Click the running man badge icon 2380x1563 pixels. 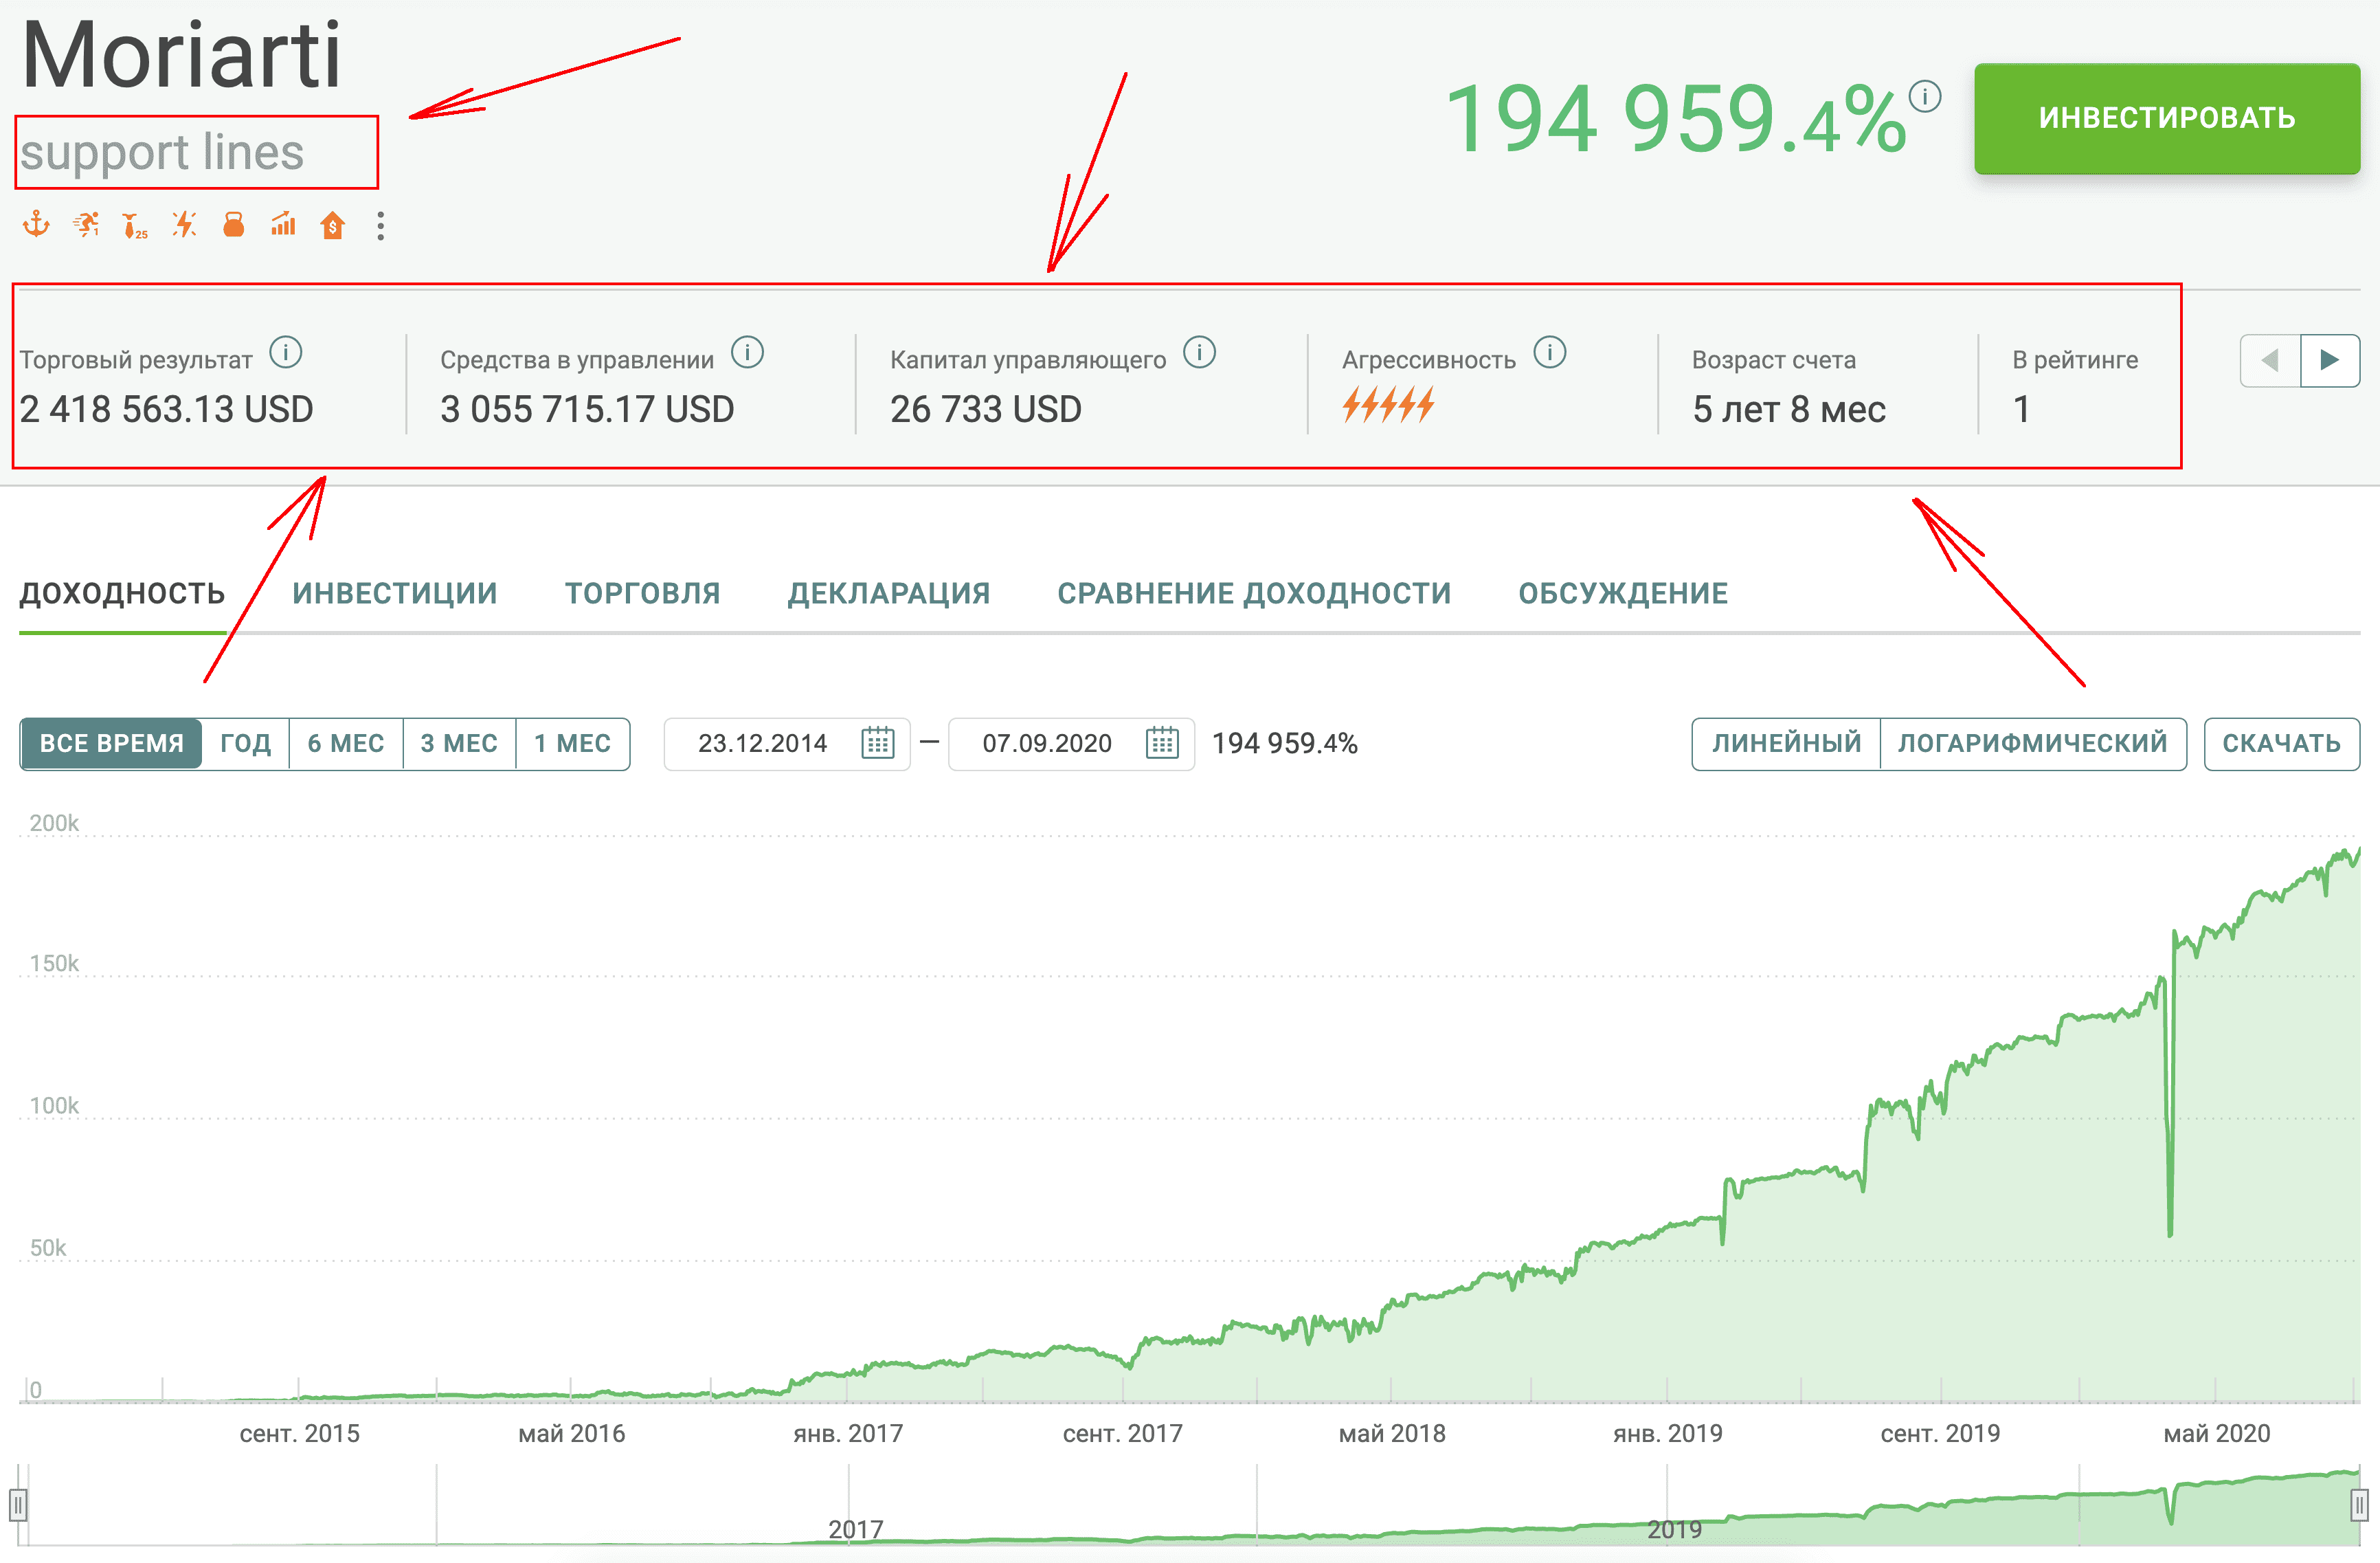[86, 224]
